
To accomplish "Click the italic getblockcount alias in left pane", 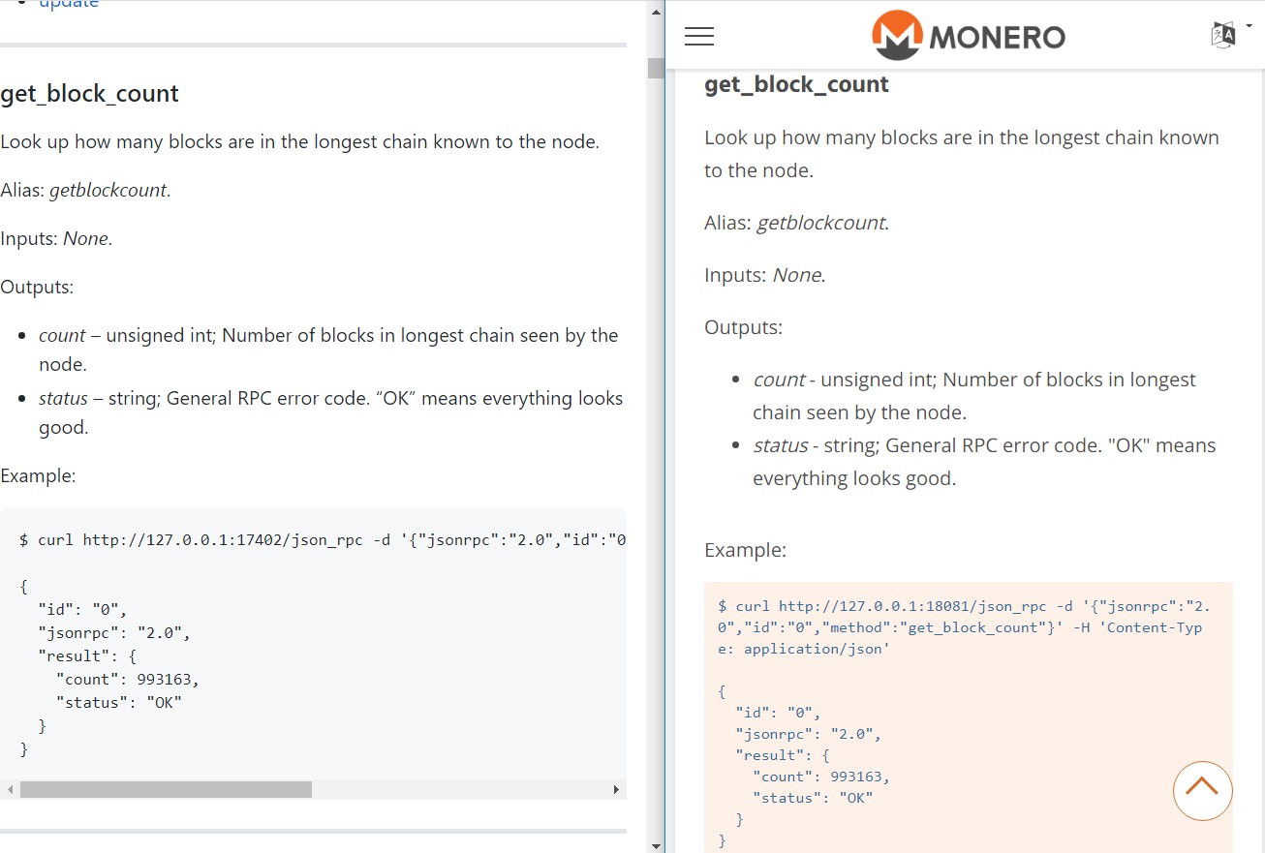I will click(x=108, y=190).
